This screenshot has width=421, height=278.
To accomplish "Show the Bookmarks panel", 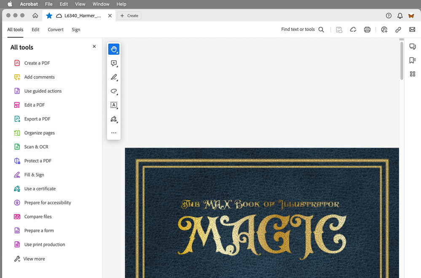I will (413, 60).
